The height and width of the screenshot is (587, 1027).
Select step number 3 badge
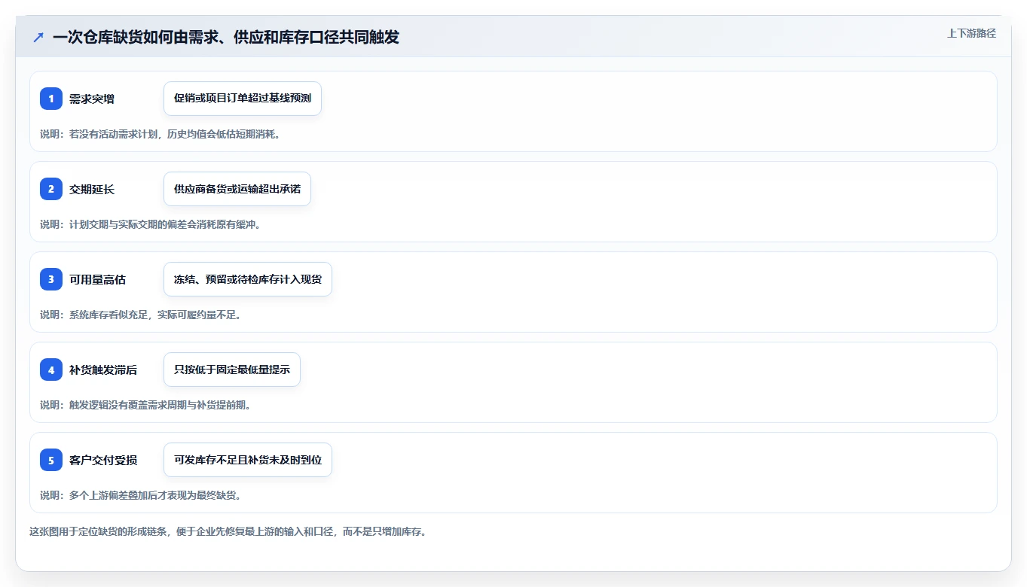(51, 279)
